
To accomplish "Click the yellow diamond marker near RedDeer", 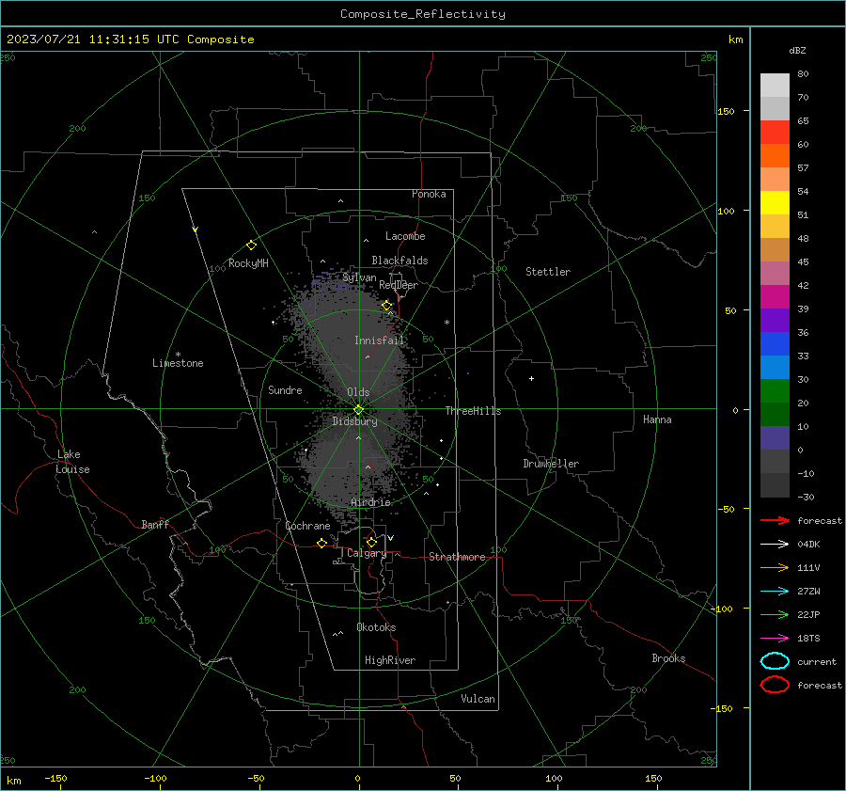I will tap(386, 306).
